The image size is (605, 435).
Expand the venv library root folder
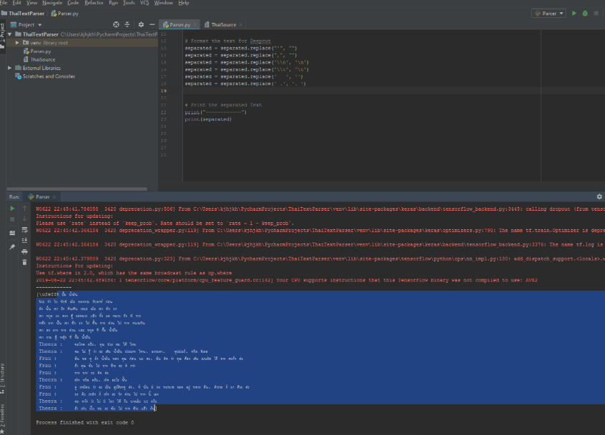click(x=17, y=43)
